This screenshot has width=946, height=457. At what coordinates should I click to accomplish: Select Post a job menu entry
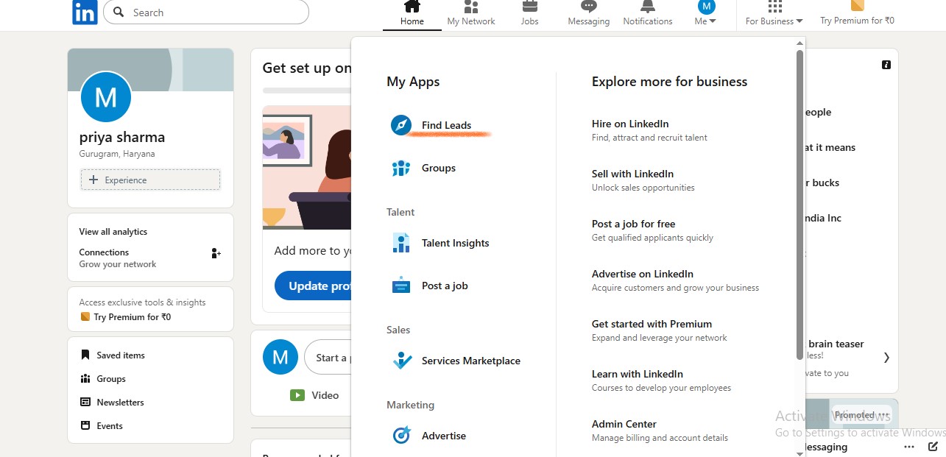[445, 286]
